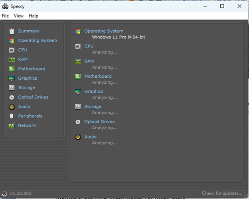Open the Peripherals sidebar section
Image resolution: width=249 pixels, height=199 pixels.
click(x=30, y=116)
